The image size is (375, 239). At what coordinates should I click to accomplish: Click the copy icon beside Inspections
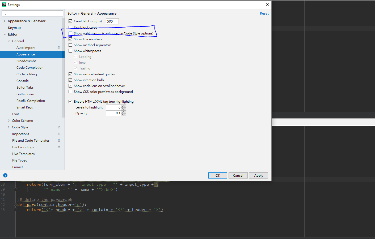click(59, 134)
